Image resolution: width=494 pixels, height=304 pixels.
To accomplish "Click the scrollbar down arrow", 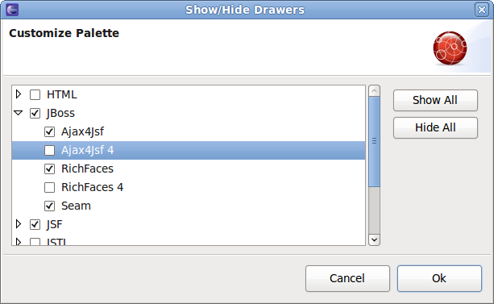I will (x=374, y=239).
